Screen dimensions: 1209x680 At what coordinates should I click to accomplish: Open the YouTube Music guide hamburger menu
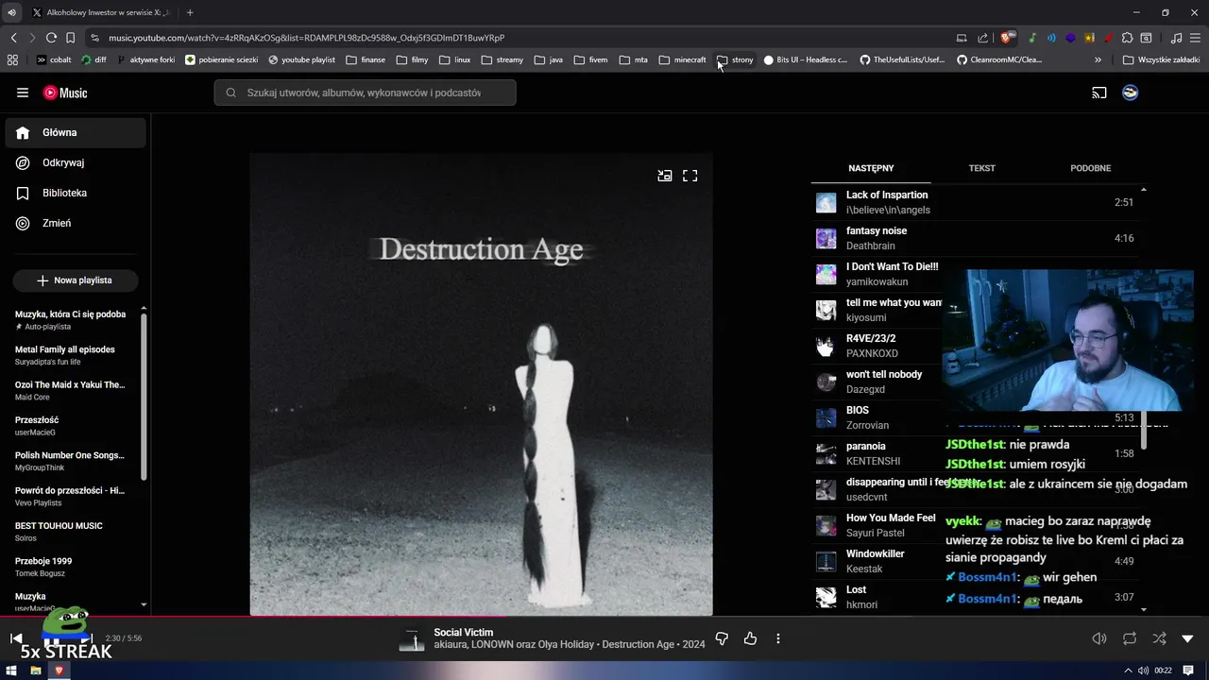point(23,93)
